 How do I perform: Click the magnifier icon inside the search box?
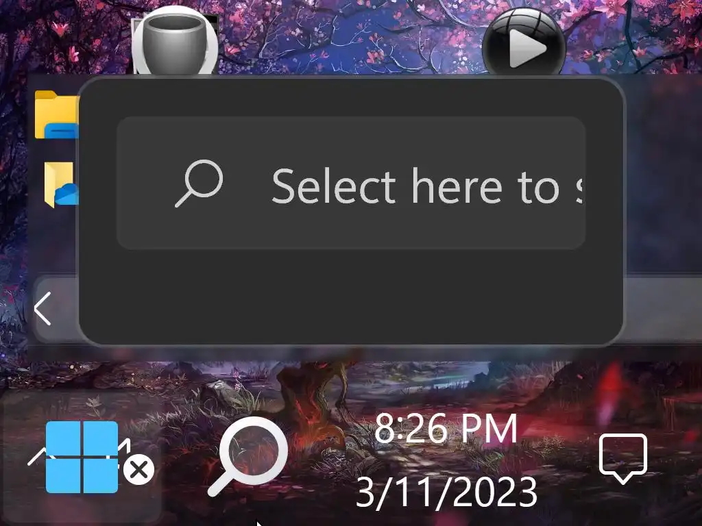(199, 184)
